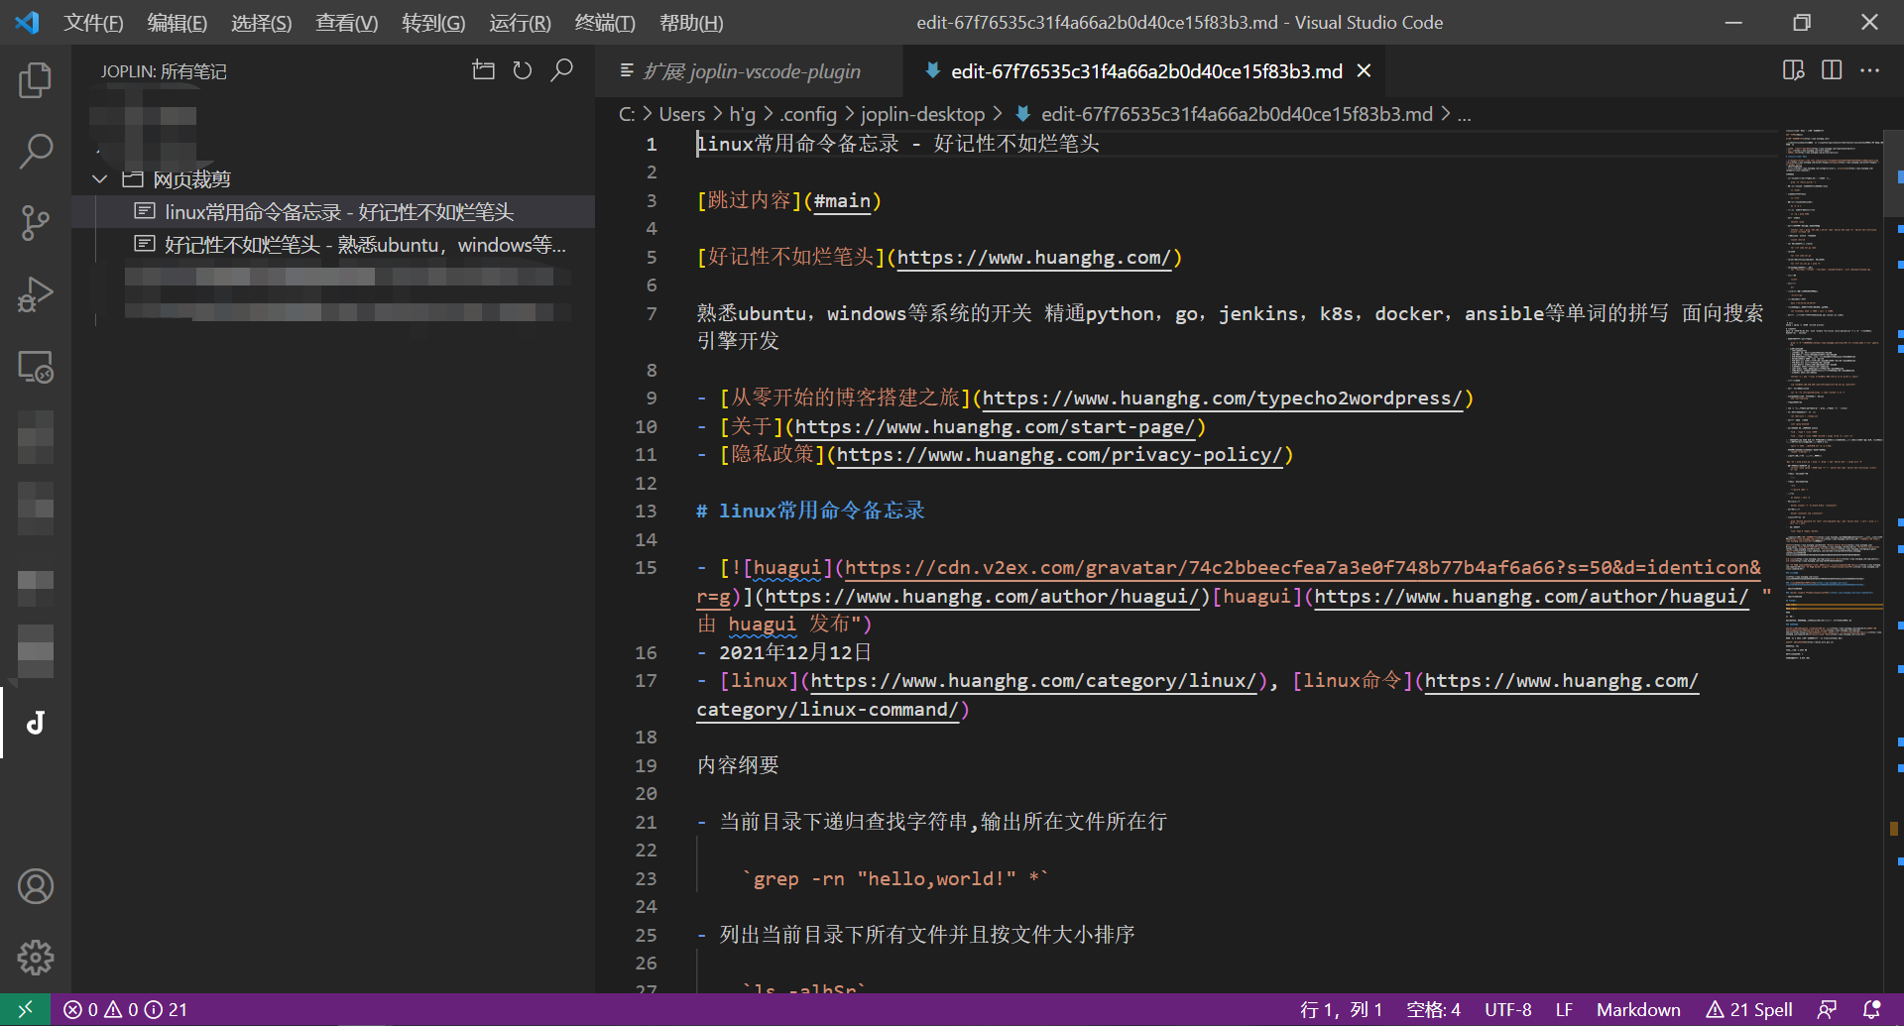1904x1026 pixels.
Task: Open the Joplin view in activity bar
Action: (36, 723)
